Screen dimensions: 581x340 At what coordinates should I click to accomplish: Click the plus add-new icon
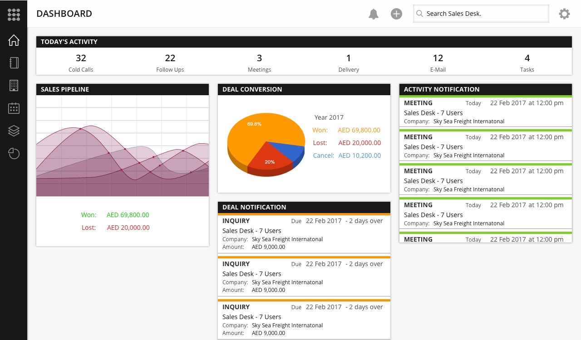(x=396, y=14)
